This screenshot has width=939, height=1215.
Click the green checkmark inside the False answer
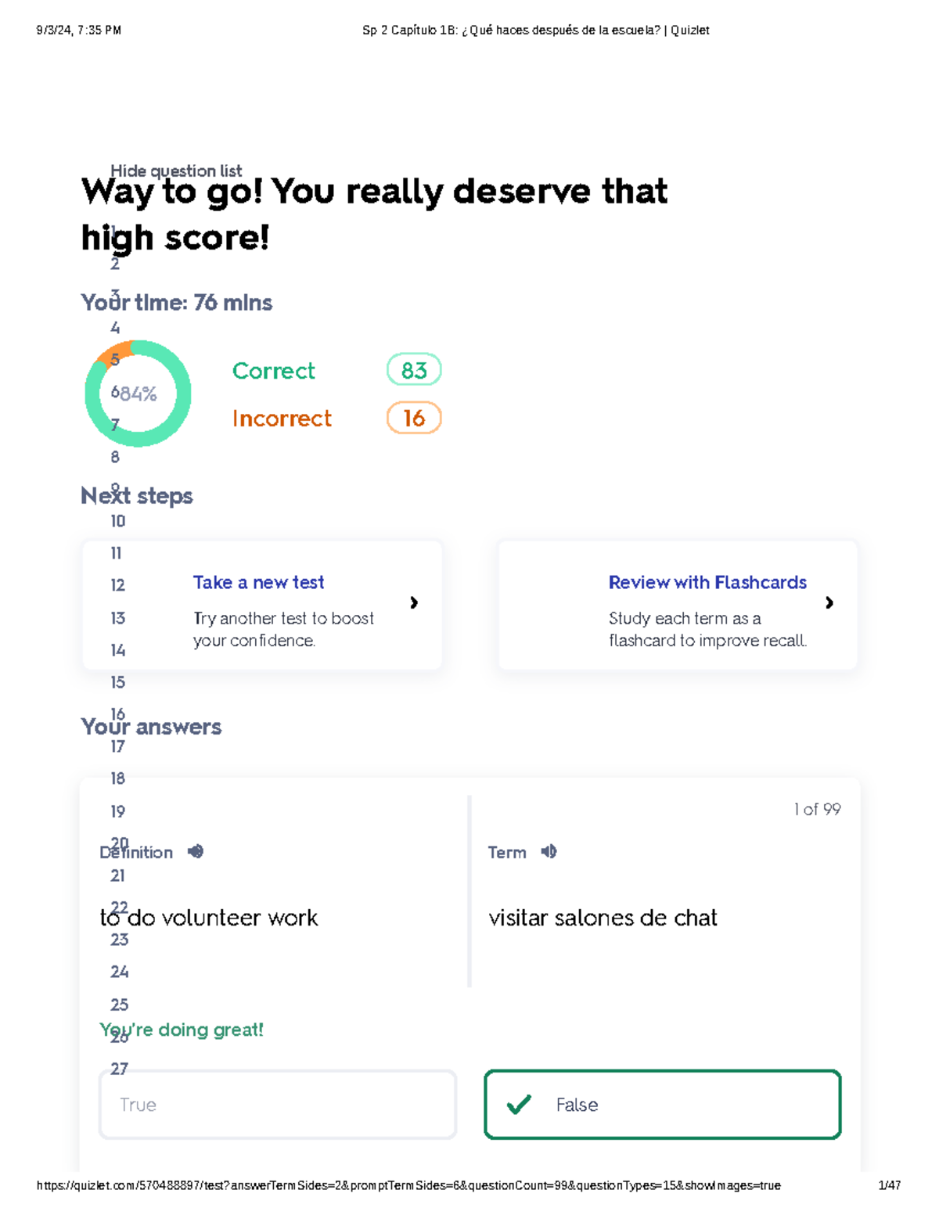(517, 1105)
